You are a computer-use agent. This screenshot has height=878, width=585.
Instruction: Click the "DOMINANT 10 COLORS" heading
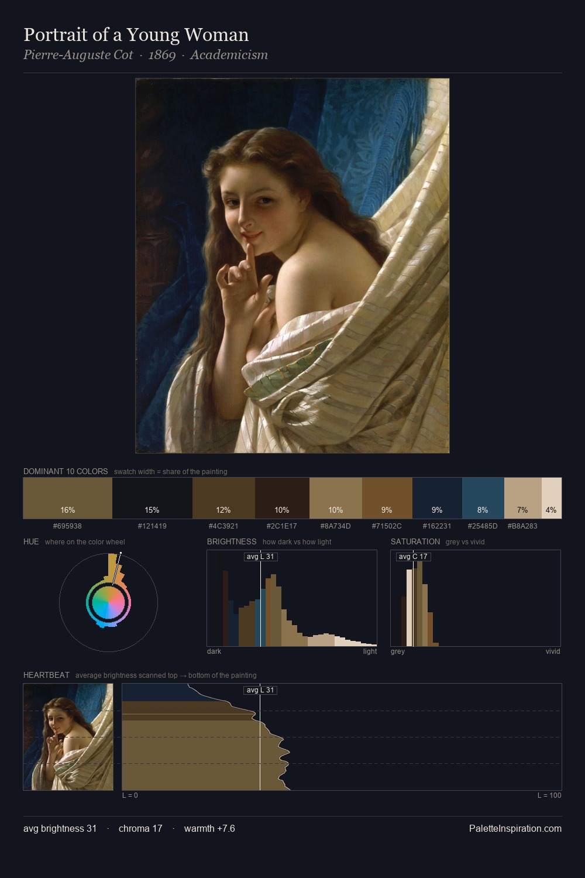66,471
